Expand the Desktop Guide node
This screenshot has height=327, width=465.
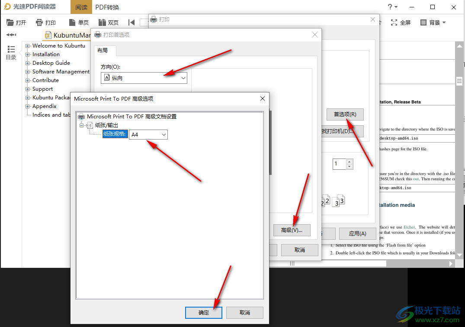click(x=28, y=63)
